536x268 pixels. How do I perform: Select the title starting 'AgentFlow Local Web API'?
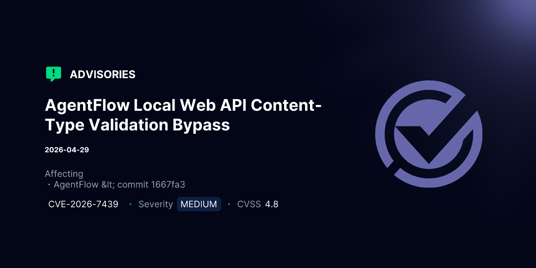click(x=184, y=115)
